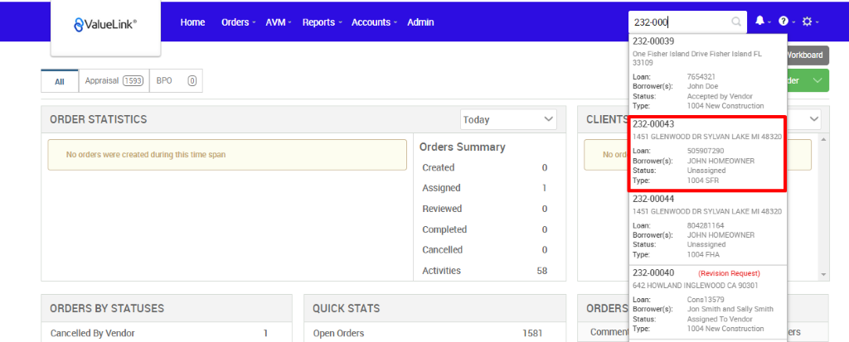Screen dimensions: 849x342
Task: Click the ORDERS BY STATUSES panel title
Action: 107,308
